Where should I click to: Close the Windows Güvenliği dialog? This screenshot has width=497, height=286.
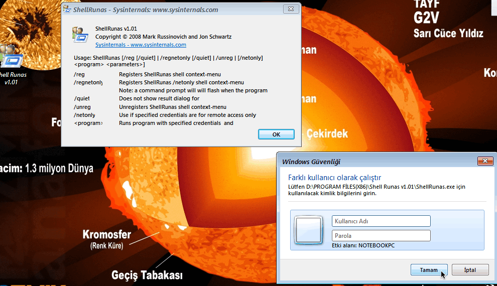point(485,161)
